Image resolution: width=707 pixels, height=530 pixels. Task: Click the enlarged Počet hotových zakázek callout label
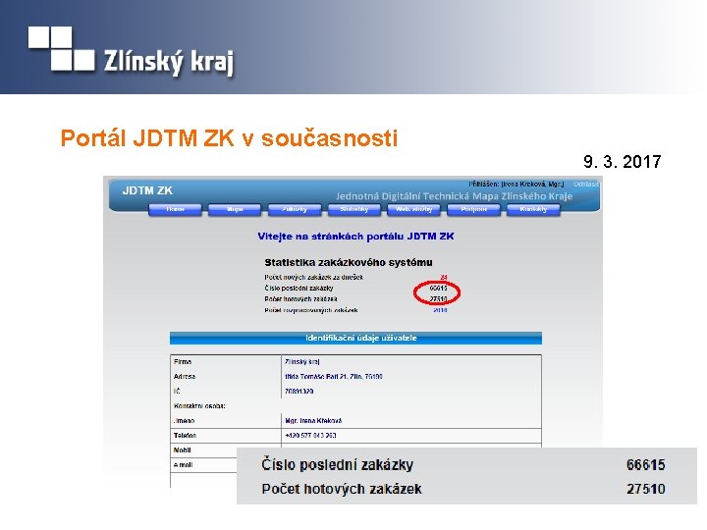pos(342,489)
